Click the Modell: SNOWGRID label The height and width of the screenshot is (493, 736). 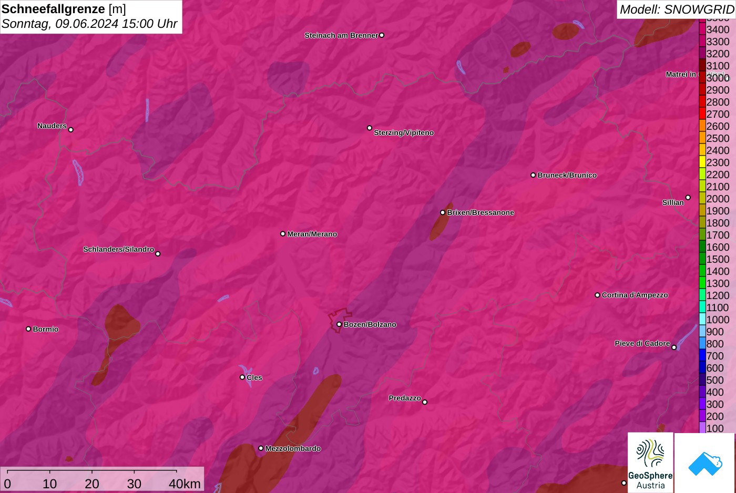click(677, 9)
